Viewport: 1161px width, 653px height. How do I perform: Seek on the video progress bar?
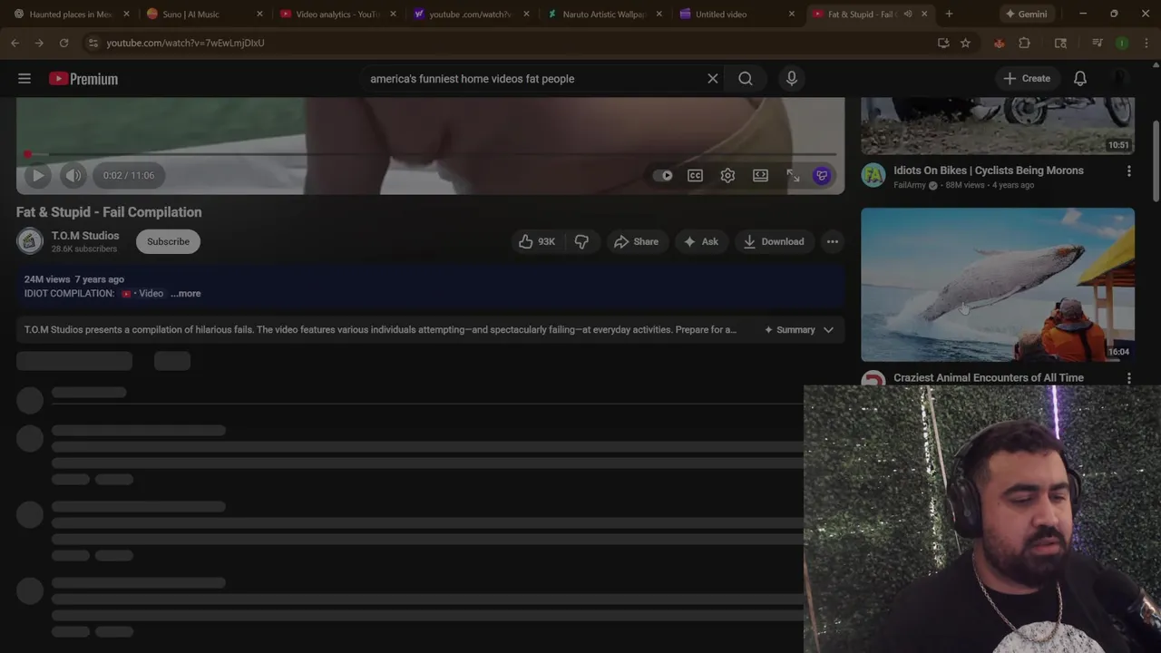click(430, 155)
